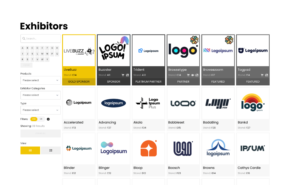Open the LiveBuzz logo thumbnail
This screenshot has width=290, height=185.
click(x=79, y=51)
